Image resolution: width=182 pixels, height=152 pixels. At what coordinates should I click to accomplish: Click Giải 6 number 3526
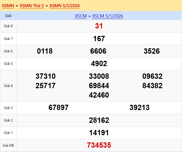click(152, 51)
